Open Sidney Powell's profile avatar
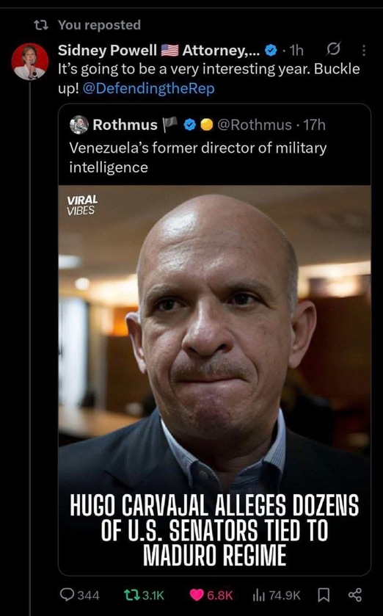This screenshot has height=616, width=383. [30, 61]
